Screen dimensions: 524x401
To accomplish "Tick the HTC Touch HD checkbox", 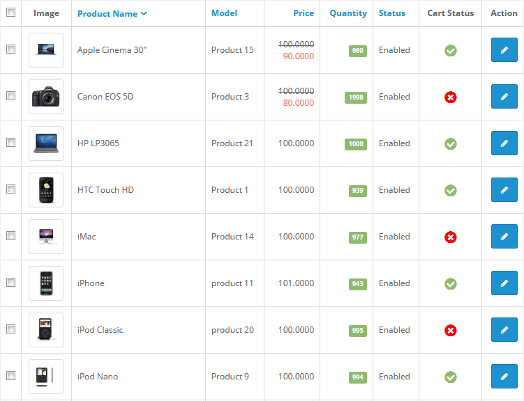I will pyautogui.click(x=10, y=189).
